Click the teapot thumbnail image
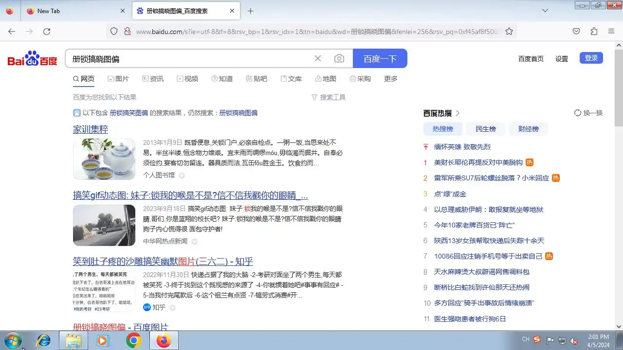This screenshot has height=350, width=623. tap(104, 159)
